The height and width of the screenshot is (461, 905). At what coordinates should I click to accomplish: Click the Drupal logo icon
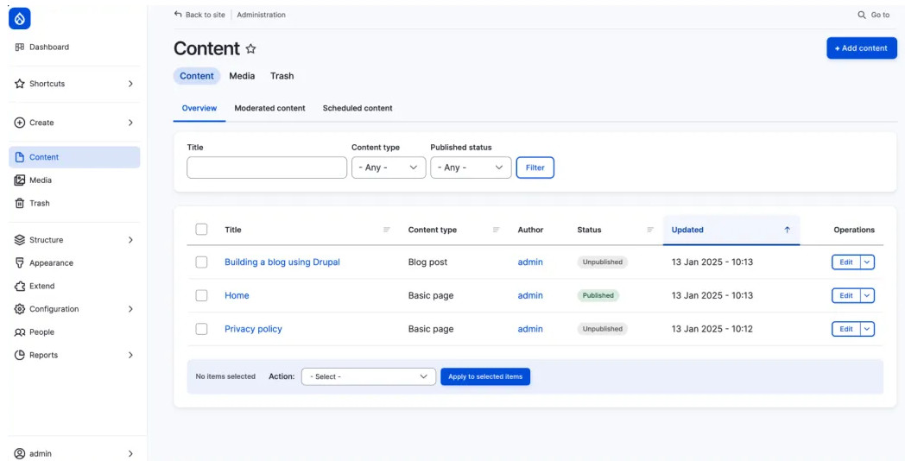click(20, 17)
